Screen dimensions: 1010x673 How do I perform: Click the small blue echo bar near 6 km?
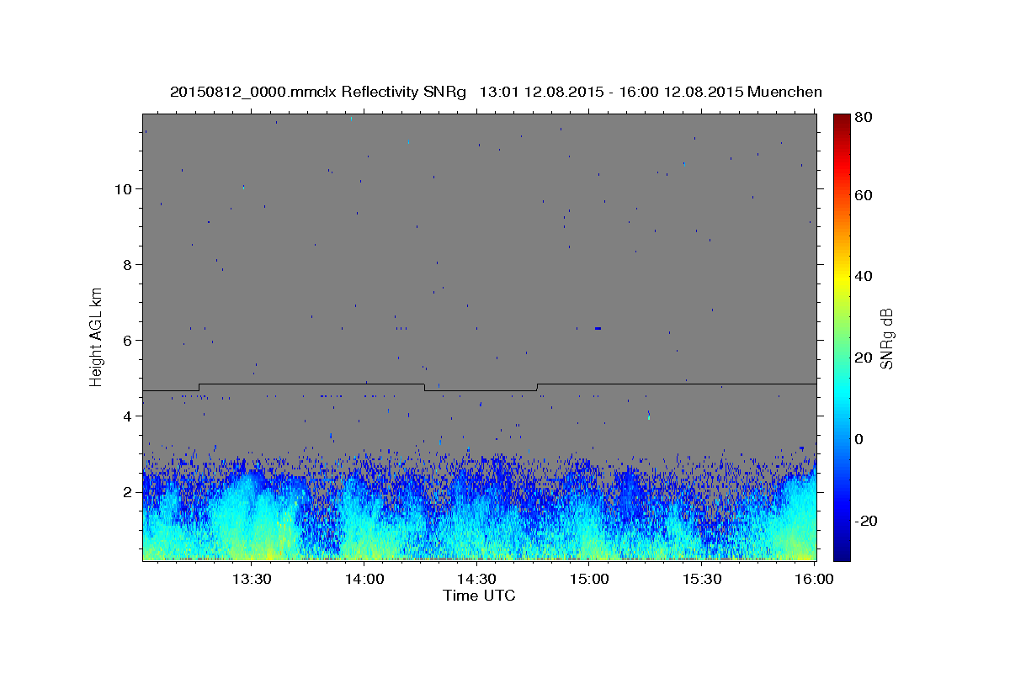pyautogui.click(x=598, y=328)
